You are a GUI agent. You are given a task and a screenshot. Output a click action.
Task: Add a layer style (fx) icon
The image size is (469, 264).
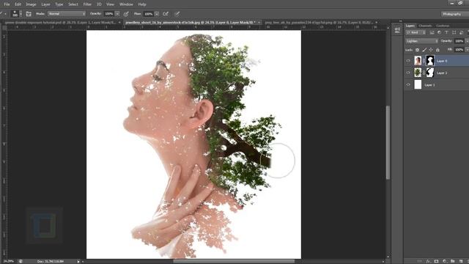[x=428, y=261]
